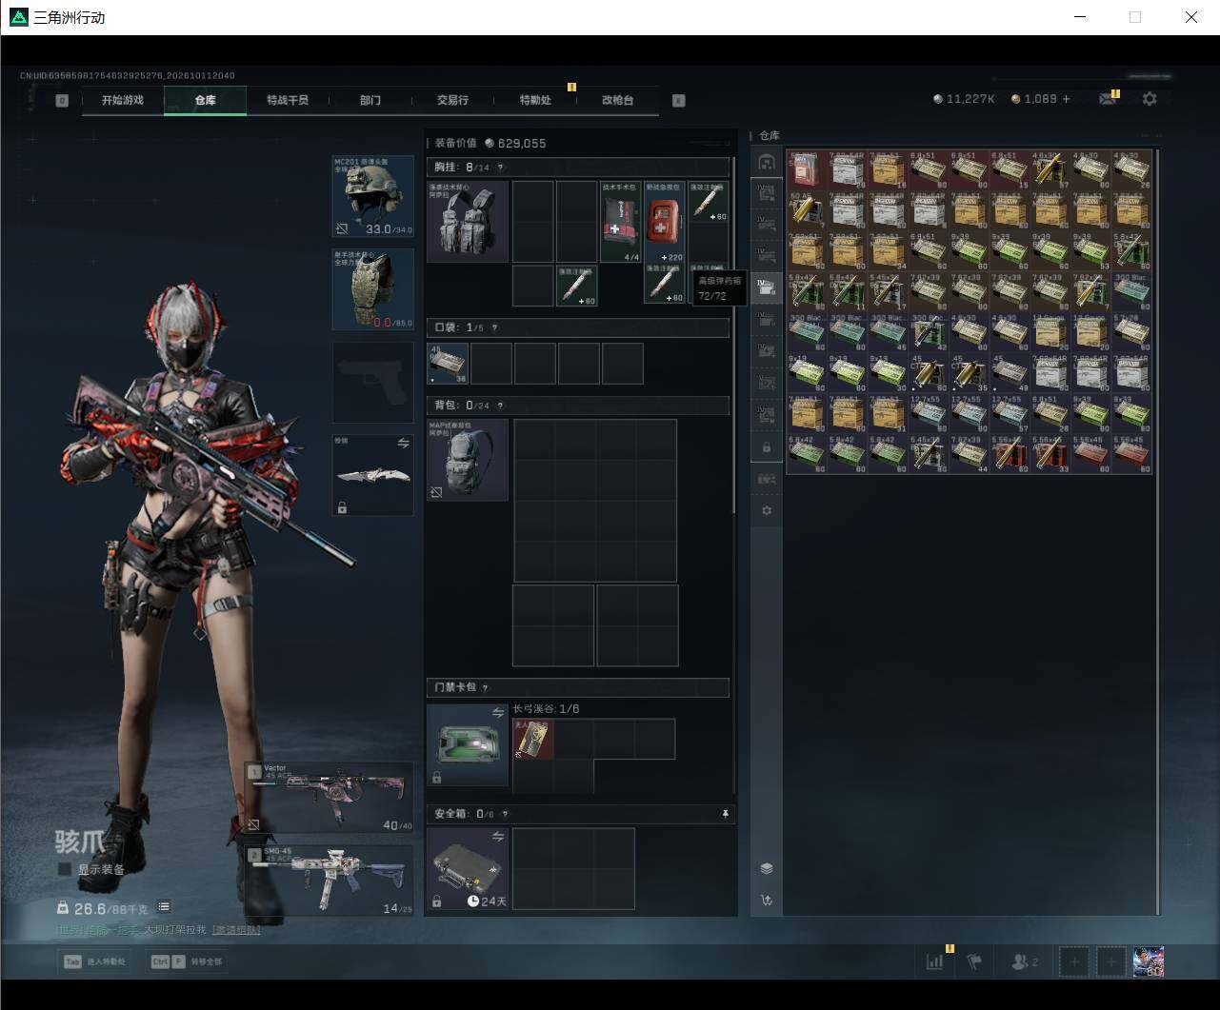Viewport: 1220px width, 1010px height.
Task: Select the green access keycard case
Action: [x=468, y=744]
